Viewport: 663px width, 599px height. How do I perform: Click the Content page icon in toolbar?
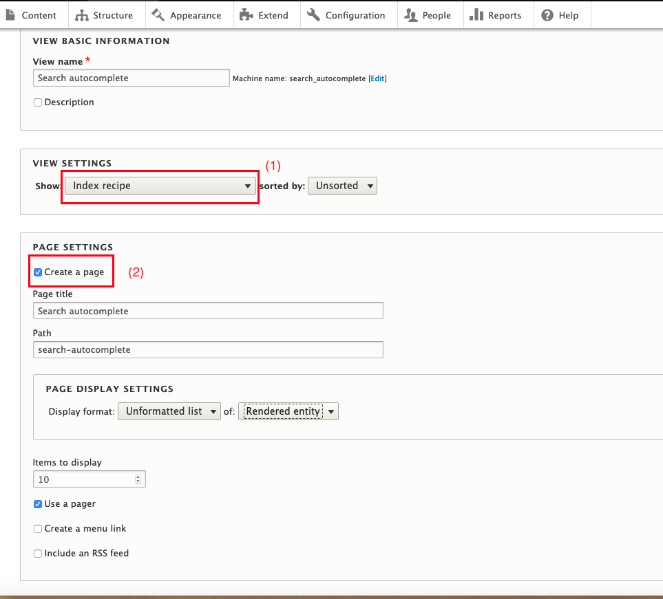(x=11, y=15)
